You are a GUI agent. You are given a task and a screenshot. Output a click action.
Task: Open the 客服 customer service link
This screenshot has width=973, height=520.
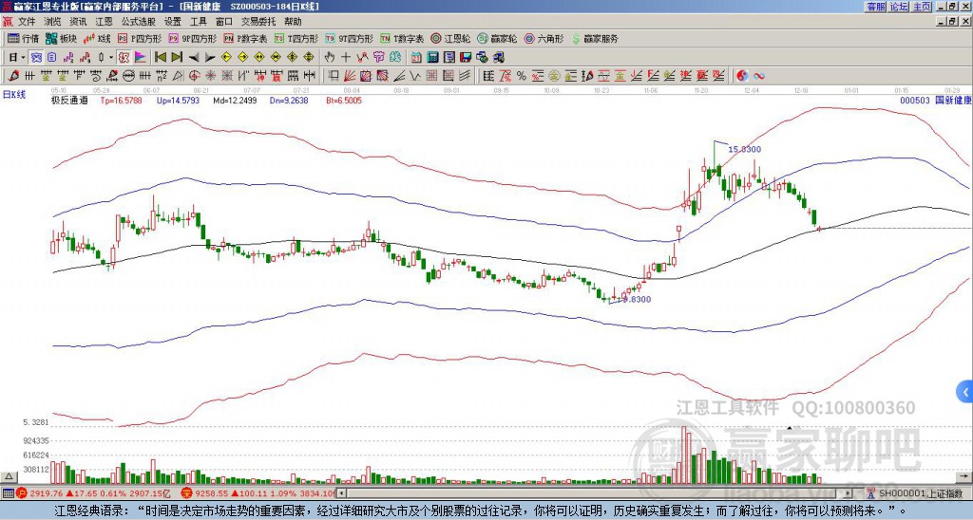[876, 7]
